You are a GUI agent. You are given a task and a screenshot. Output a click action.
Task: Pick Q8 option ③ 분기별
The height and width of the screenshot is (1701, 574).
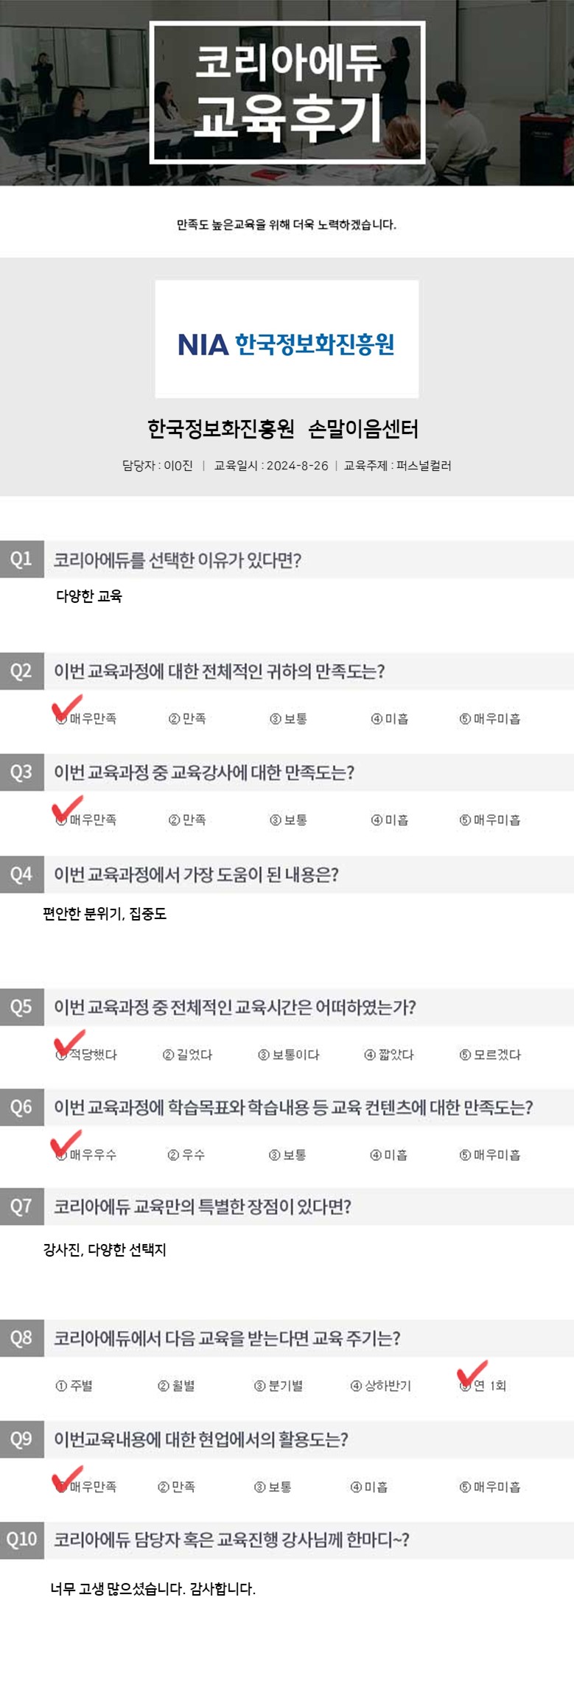coord(279,1386)
